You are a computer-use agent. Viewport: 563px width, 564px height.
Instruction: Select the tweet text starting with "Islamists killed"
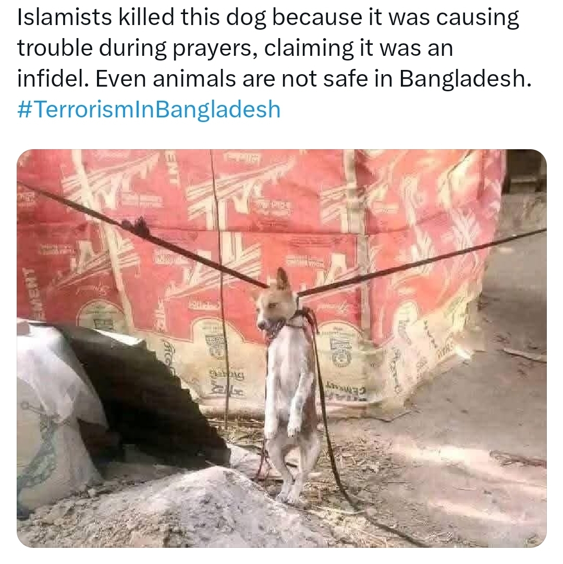275,48
